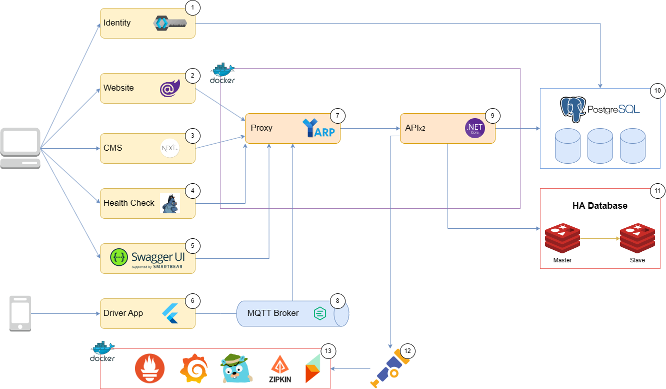Click the Keycloak key icon in Identity box
This screenshot has height=389, width=666.
(169, 23)
